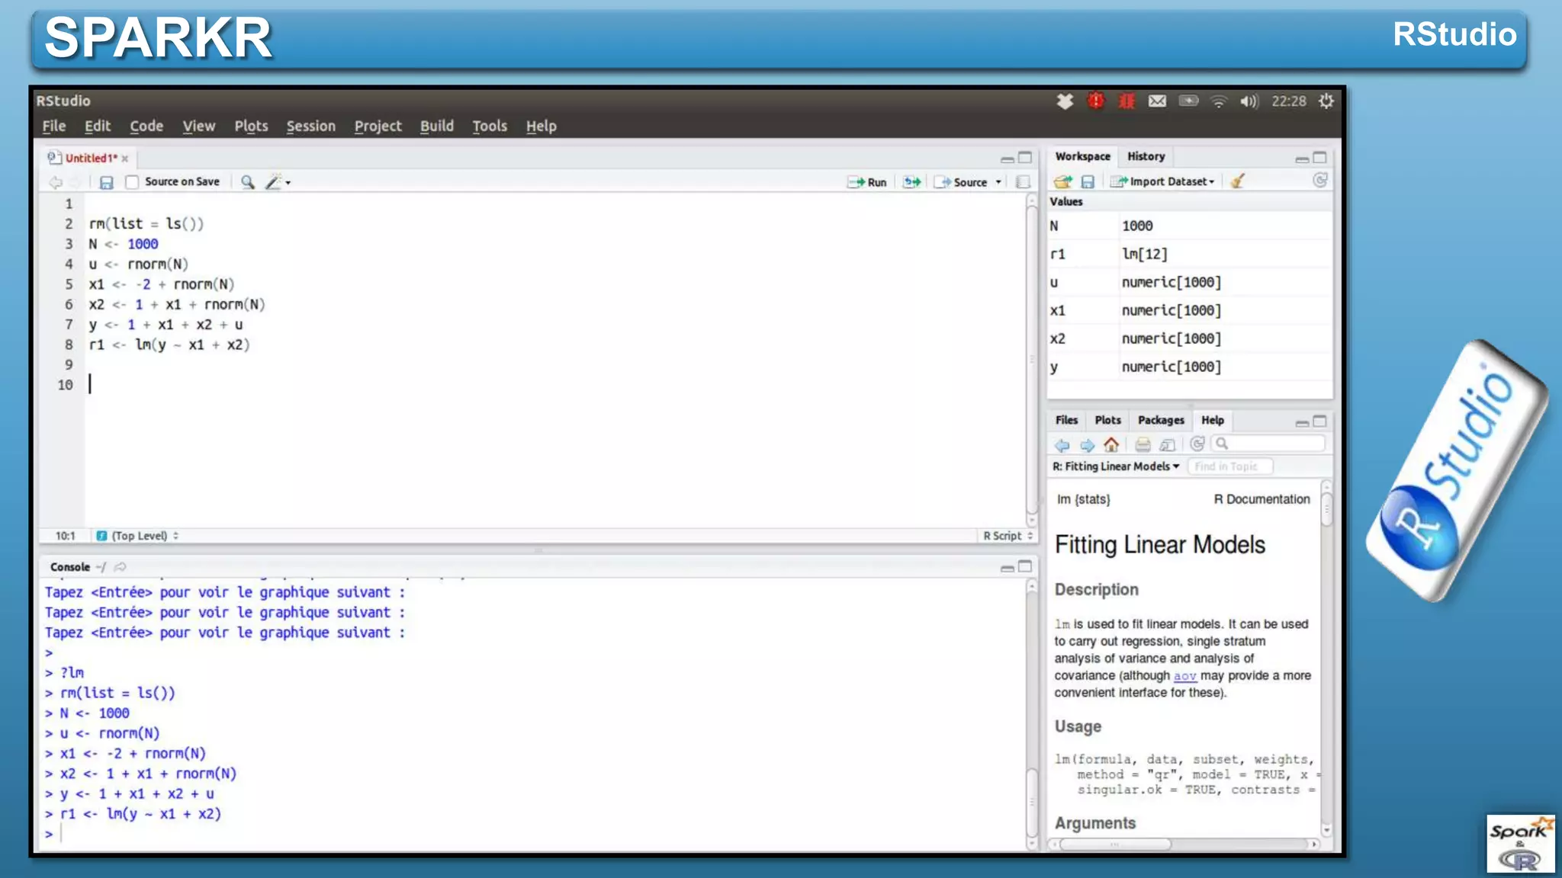Open the volume indicator in the top bar

coord(1249,101)
